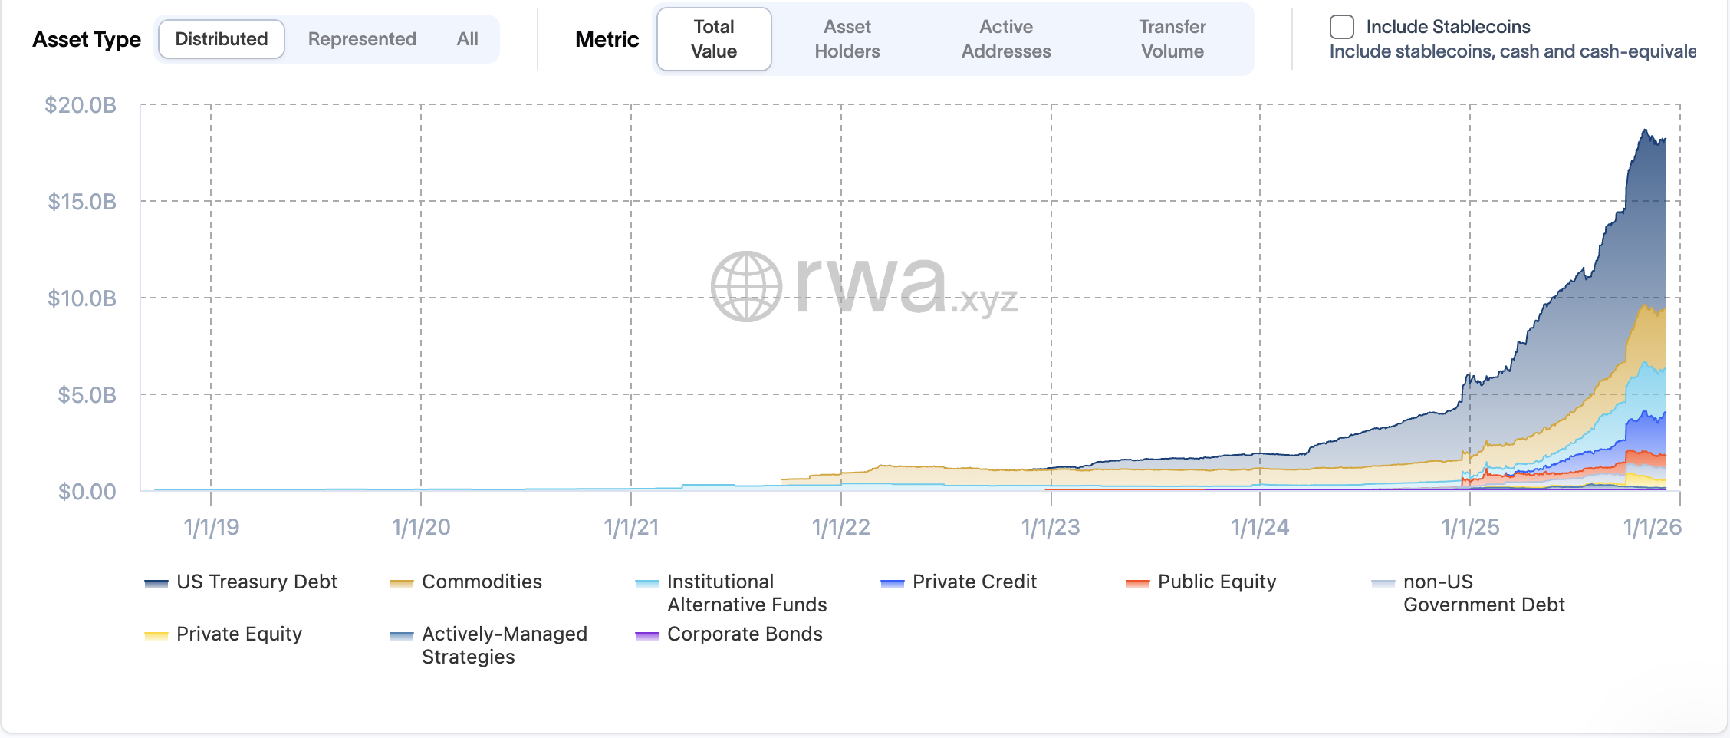This screenshot has height=738, width=1730.
Task: Select the Total Value metric
Action: [x=714, y=39]
